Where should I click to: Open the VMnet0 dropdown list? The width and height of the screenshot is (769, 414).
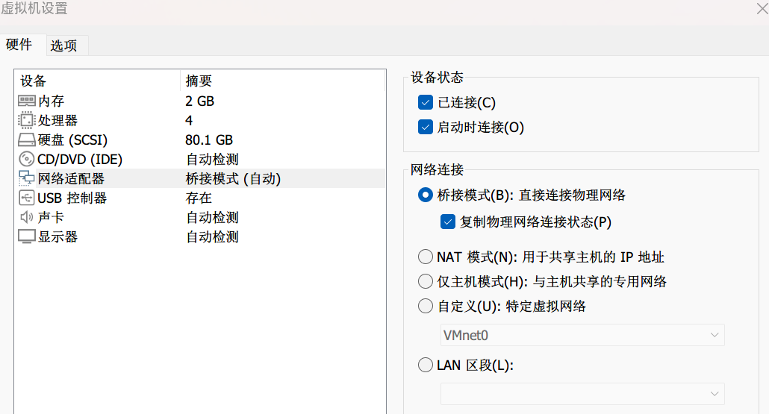[582, 335]
